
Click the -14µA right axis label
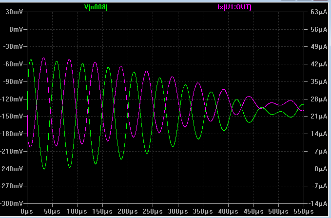point(318,203)
